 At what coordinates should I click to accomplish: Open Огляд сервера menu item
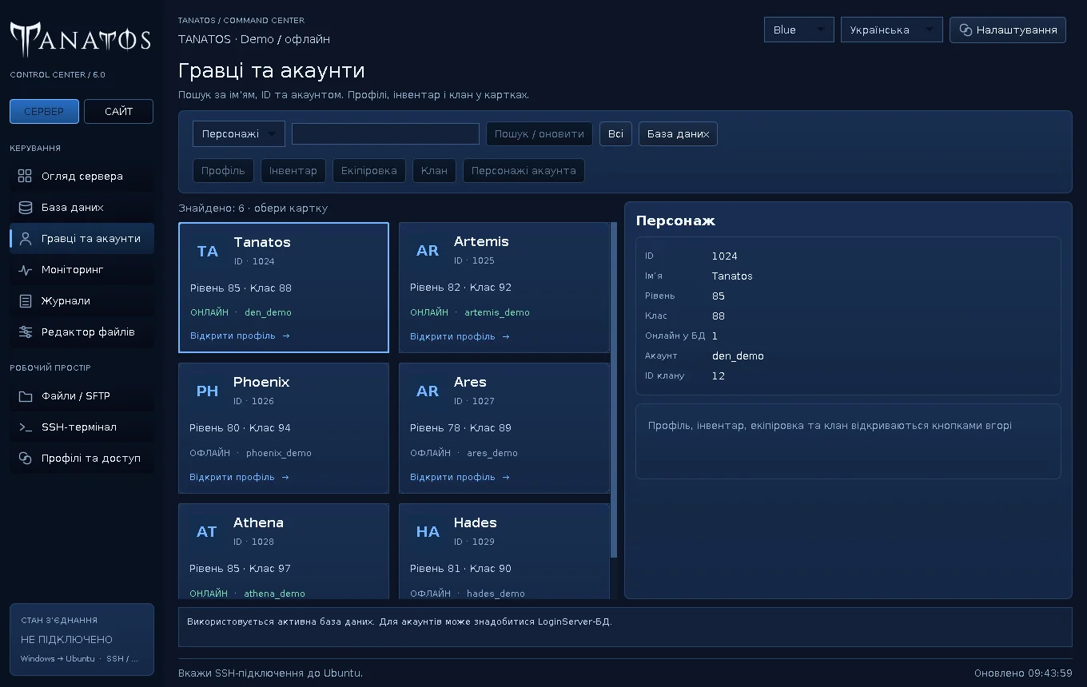tap(82, 176)
